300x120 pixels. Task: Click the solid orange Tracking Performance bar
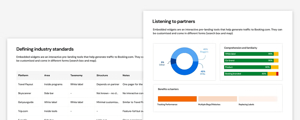(x=177, y=99)
